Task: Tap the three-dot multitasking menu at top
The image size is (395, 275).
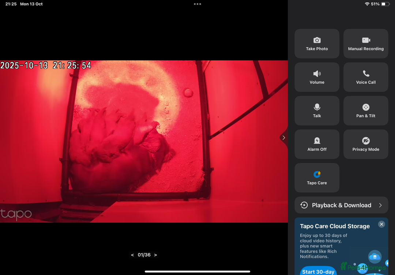Action: pyautogui.click(x=197, y=4)
